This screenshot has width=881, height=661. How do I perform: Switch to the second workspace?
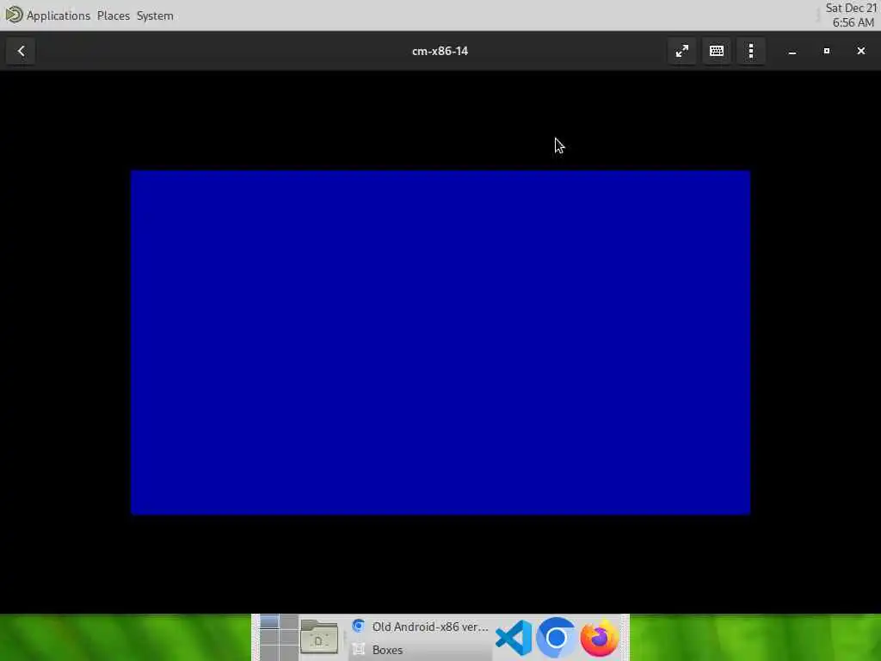[x=289, y=621]
